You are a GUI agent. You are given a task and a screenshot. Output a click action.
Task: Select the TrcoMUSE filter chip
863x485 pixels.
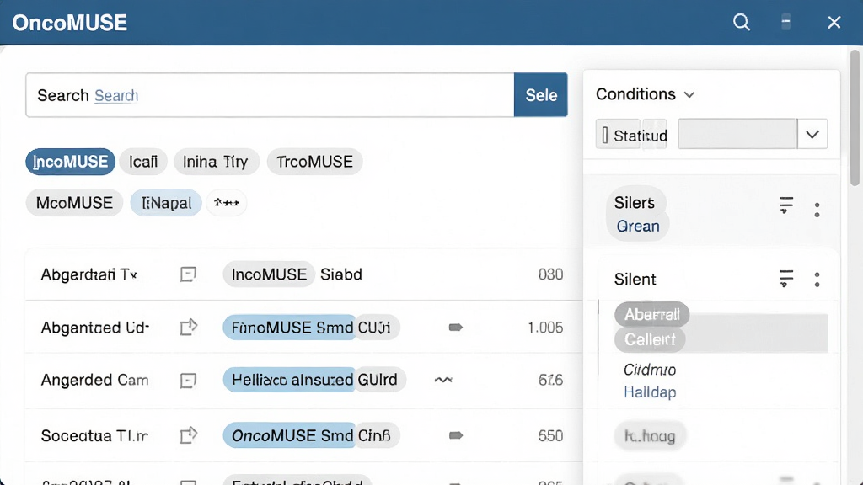315,162
